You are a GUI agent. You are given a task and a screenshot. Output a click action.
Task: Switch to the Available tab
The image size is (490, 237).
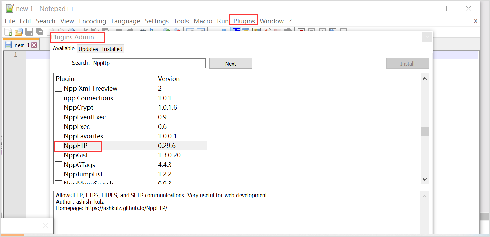[x=64, y=48]
